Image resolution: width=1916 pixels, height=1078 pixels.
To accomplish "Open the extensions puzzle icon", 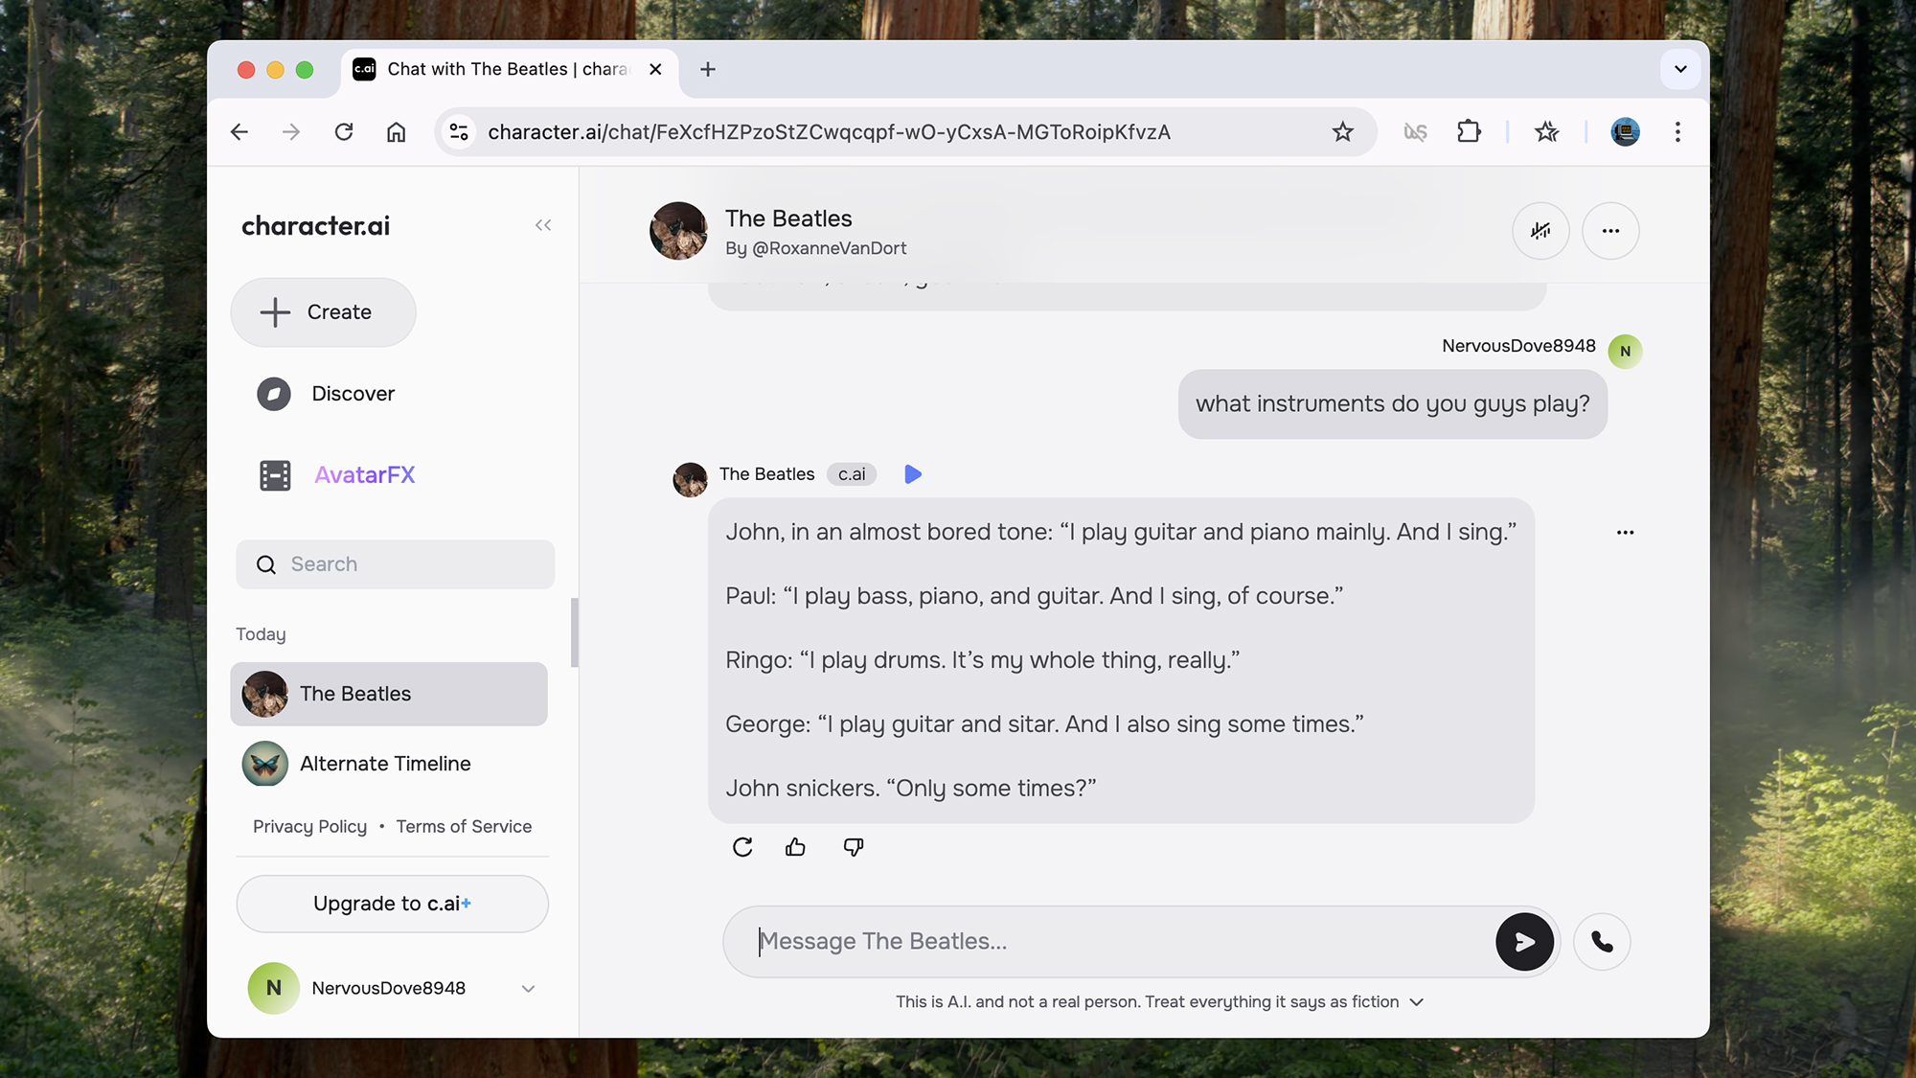I will click(1469, 132).
